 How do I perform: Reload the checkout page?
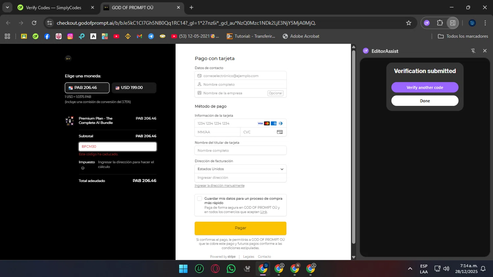click(34, 23)
